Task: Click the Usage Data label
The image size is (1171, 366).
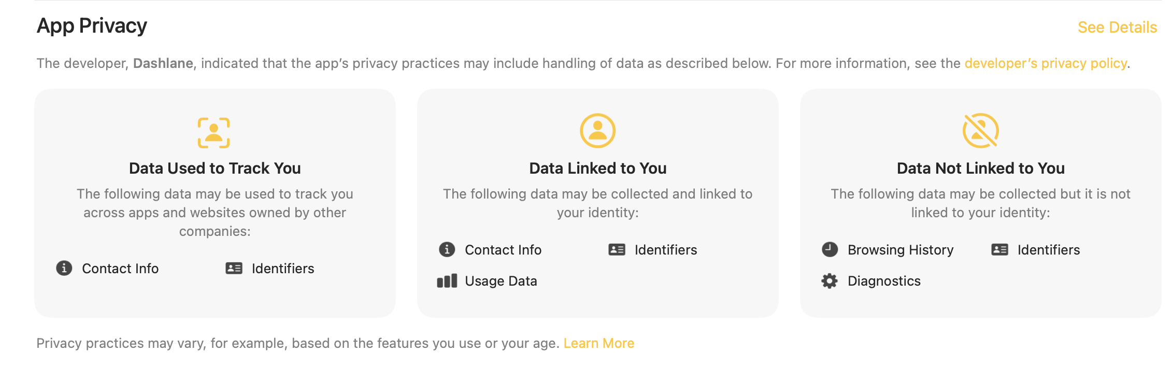Action: coord(501,281)
